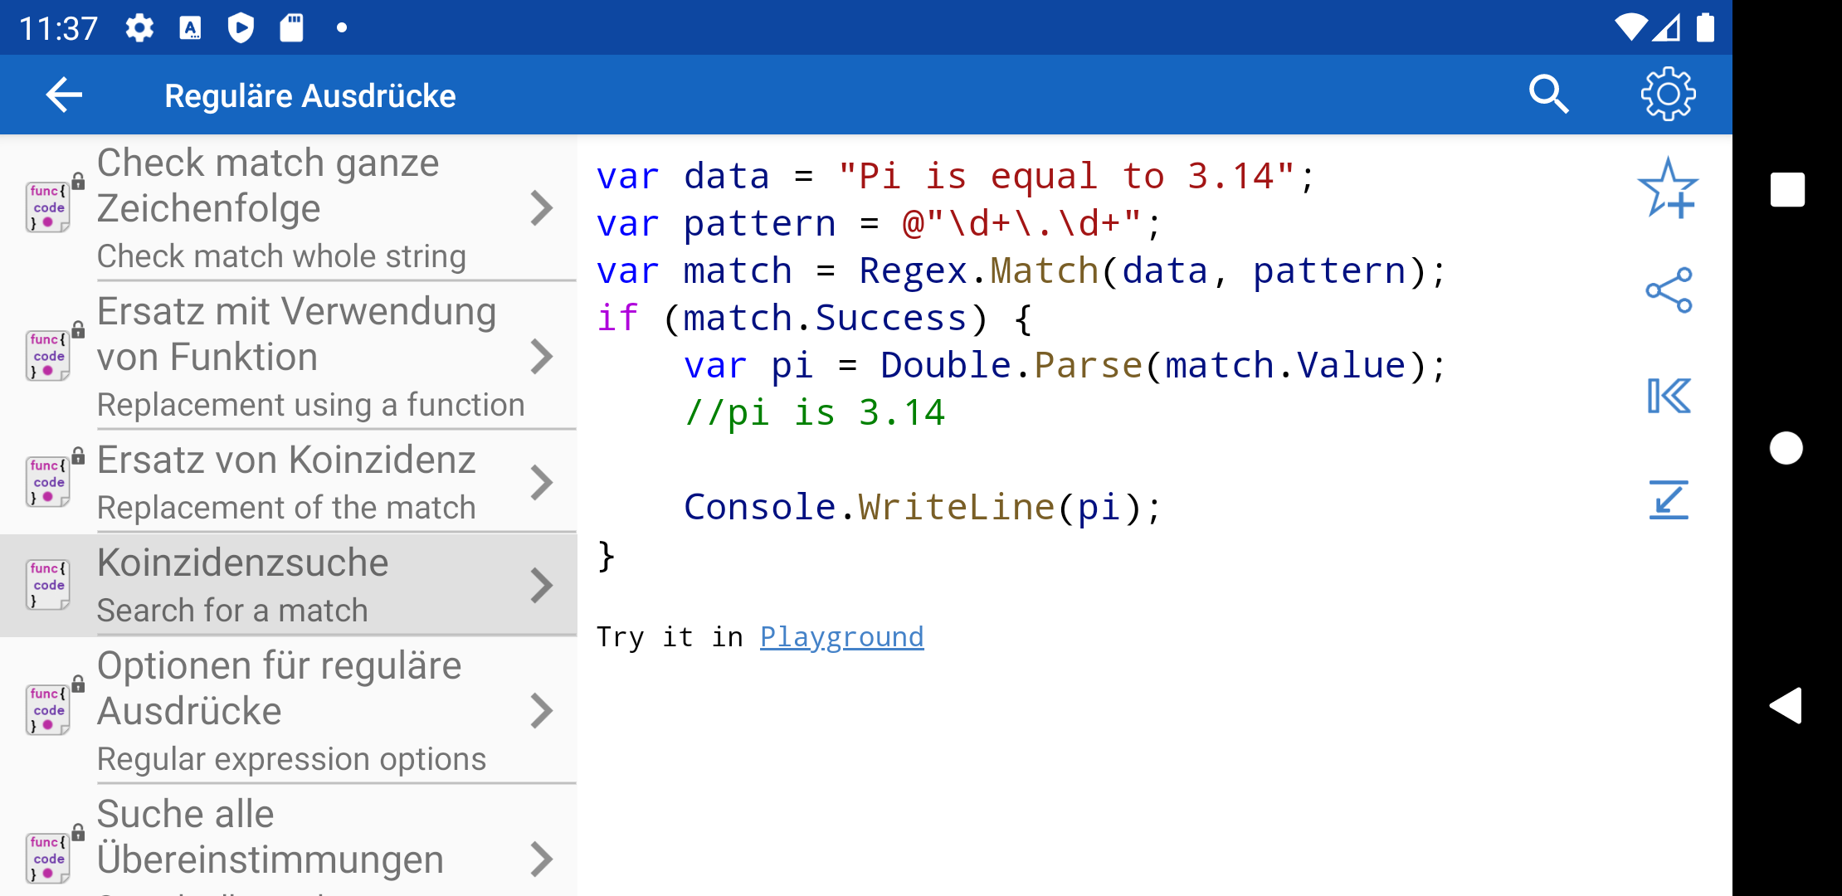Tap locked code icon for Suche alle Übereinstimmungen
This screenshot has height=896, width=1842.
pos(55,855)
